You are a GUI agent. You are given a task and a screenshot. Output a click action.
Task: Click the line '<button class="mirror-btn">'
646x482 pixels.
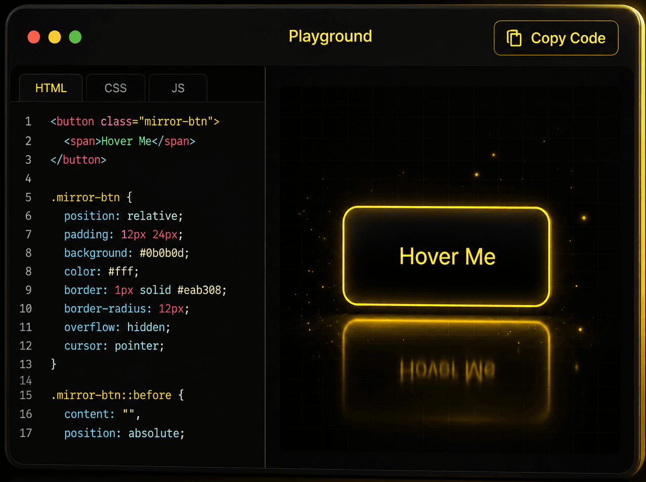point(135,121)
